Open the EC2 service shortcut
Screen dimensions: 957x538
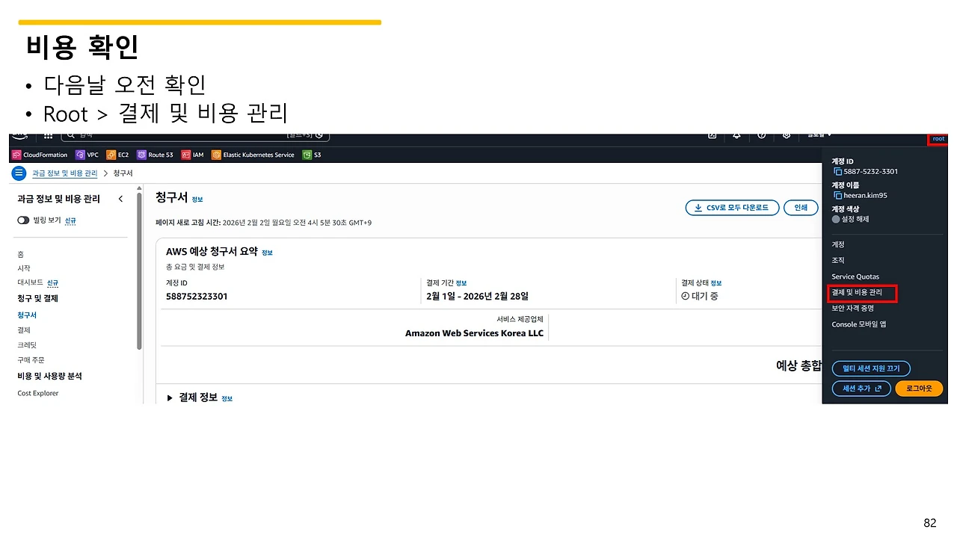117,155
